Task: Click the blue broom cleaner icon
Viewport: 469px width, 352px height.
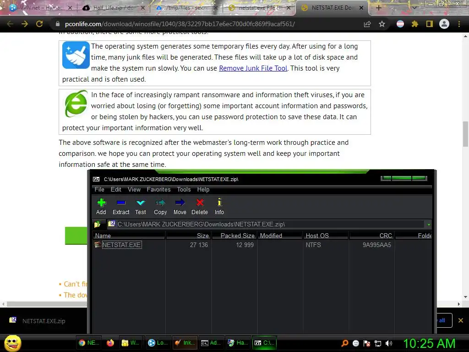Action: [x=76, y=55]
